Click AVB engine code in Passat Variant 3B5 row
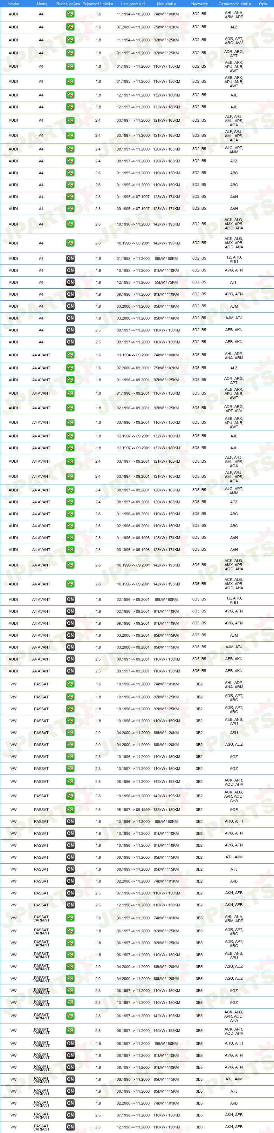274x1133 pixels. (234, 1103)
